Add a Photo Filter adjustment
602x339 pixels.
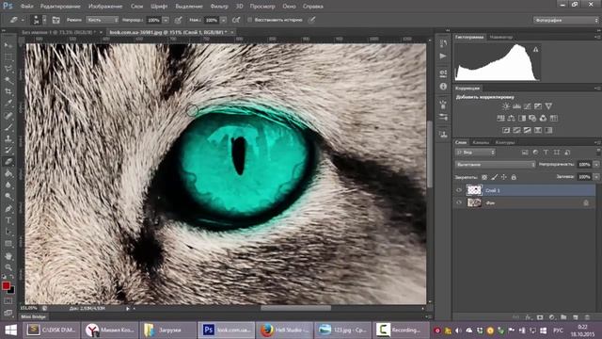(532, 118)
